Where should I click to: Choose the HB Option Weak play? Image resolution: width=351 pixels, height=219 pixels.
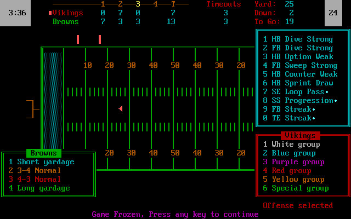pos(298,56)
